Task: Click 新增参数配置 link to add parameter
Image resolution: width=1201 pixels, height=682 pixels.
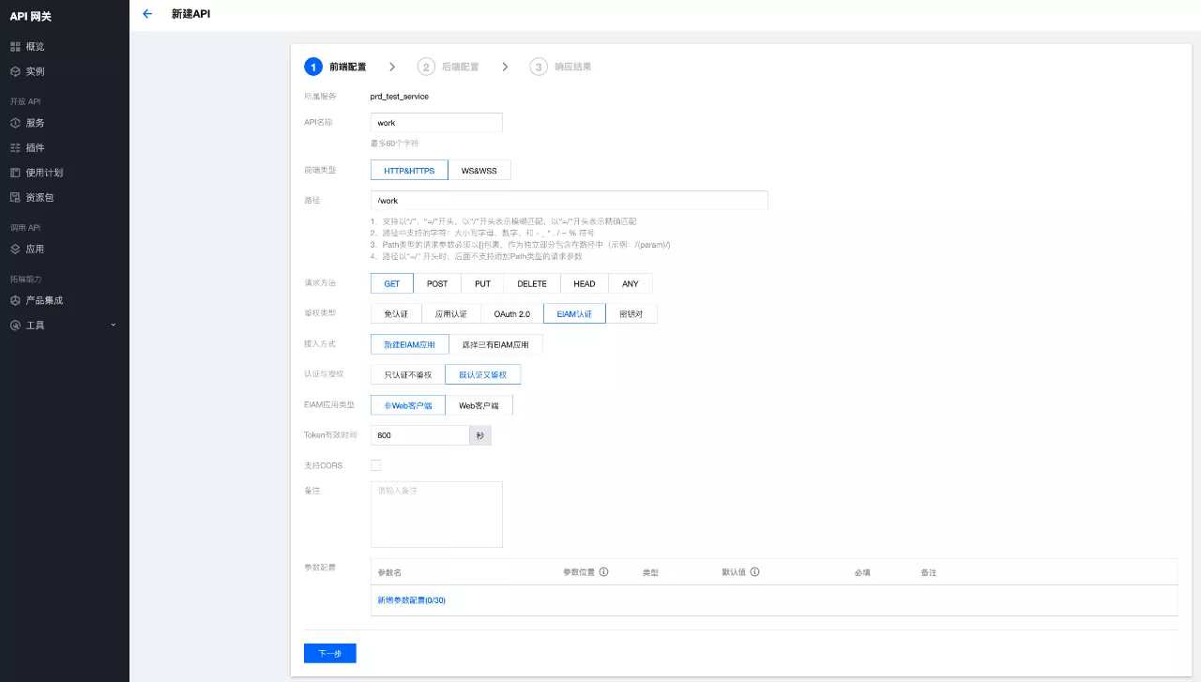Action: (411, 600)
